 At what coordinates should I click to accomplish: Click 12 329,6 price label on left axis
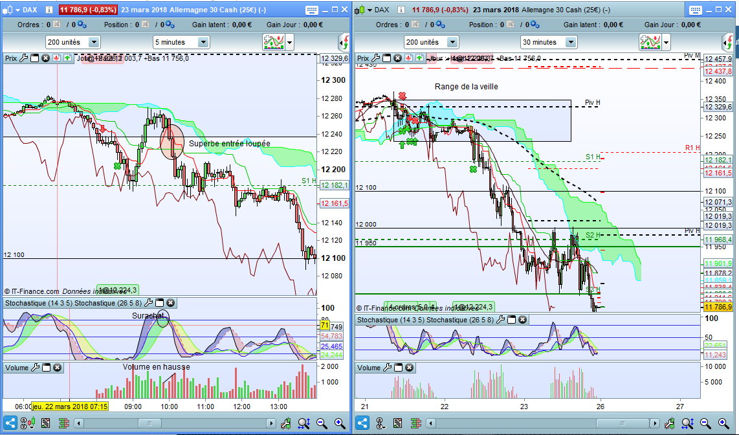pyautogui.click(x=334, y=58)
